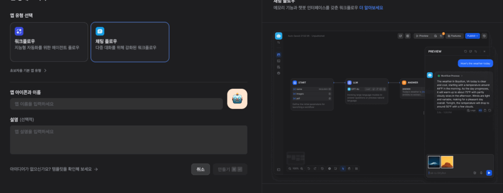
Task: Open the robot app icon picker
Action: click(237, 99)
